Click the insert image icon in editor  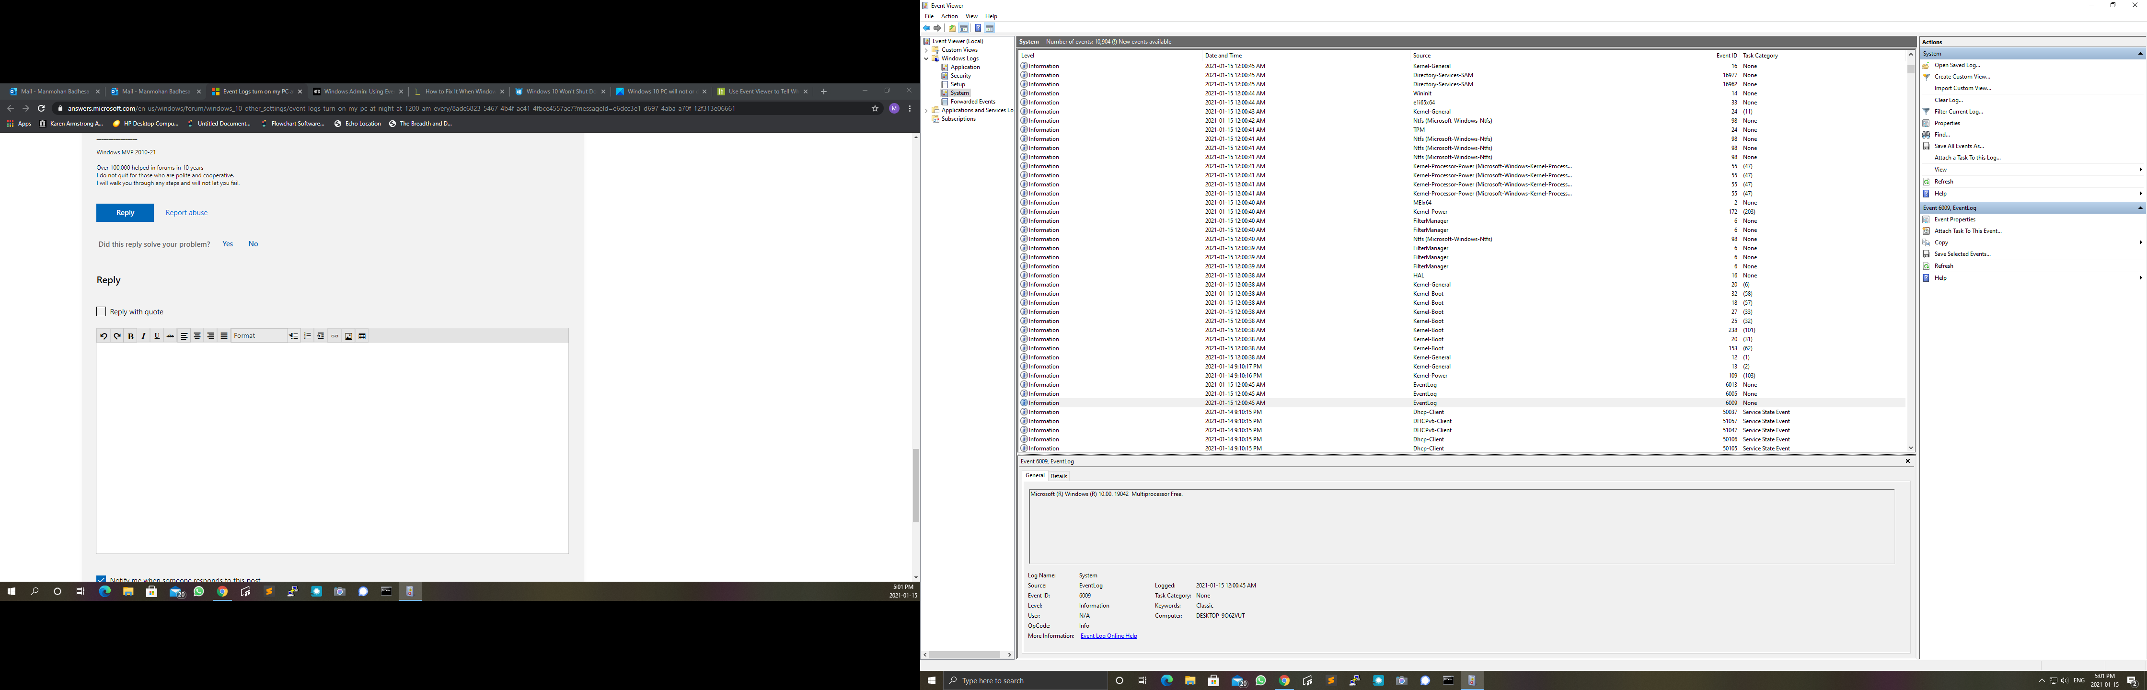coord(348,336)
